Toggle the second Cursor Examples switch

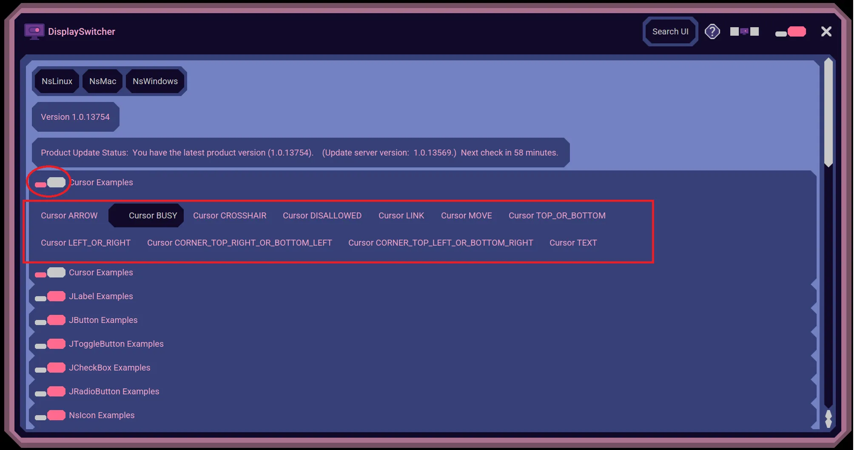[x=50, y=273]
